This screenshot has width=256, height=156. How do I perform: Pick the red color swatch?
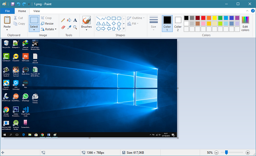(x=203, y=18)
